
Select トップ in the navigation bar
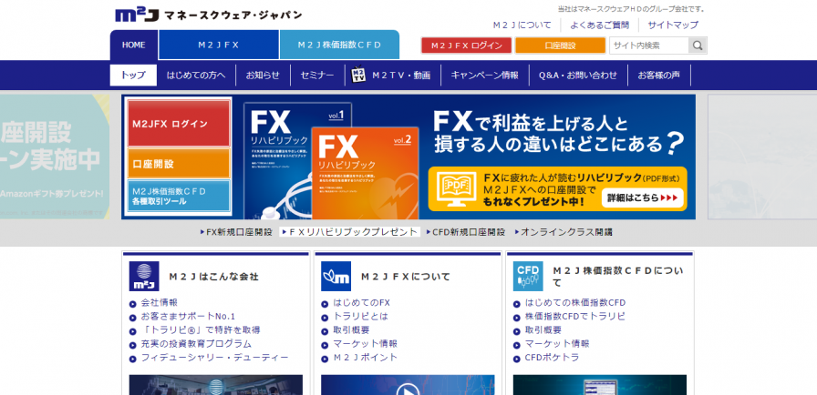pos(133,76)
